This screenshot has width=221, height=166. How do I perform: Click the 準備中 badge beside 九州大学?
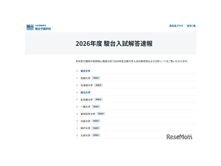pyautogui.click(x=96, y=135)
